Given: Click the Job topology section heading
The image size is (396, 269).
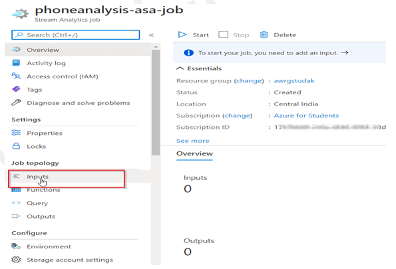Looking at the screenshot, I should point(35,163).
